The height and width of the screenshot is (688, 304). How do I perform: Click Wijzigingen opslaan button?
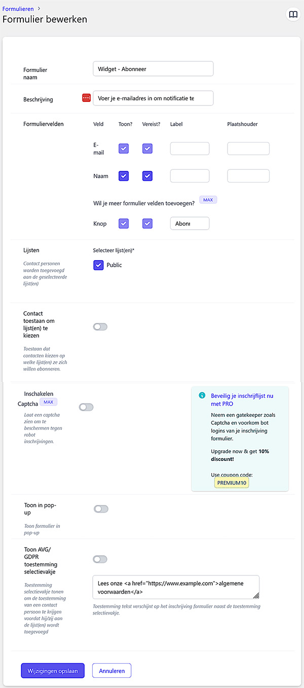53,671
